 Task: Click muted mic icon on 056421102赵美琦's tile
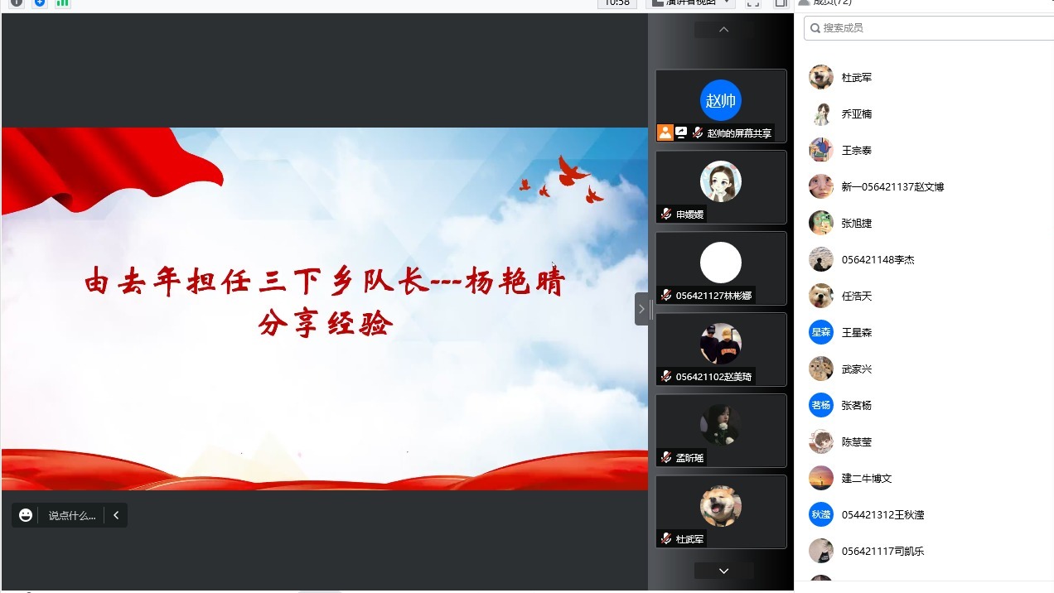pos(665,376)
